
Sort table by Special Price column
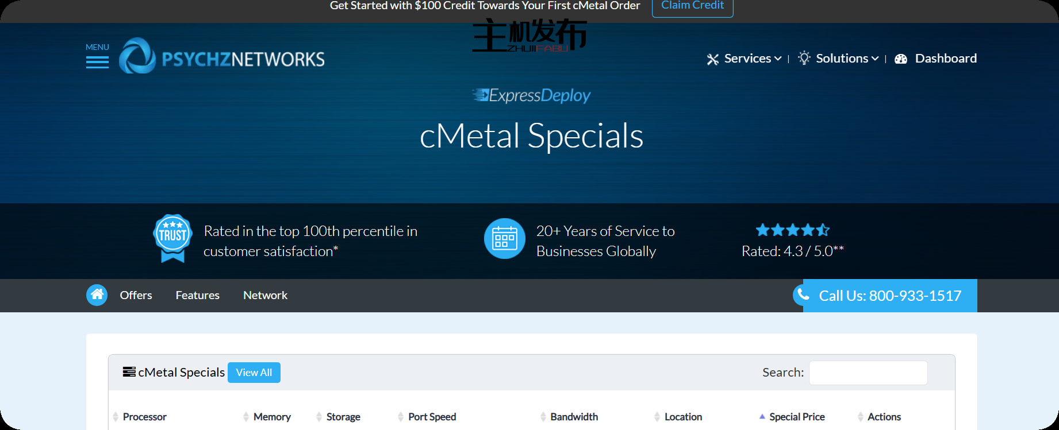tap(796, 417)
